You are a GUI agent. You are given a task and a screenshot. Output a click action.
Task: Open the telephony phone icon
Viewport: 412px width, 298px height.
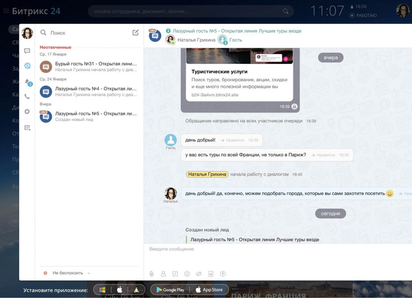pyautogui.click(x=27, y=96)
